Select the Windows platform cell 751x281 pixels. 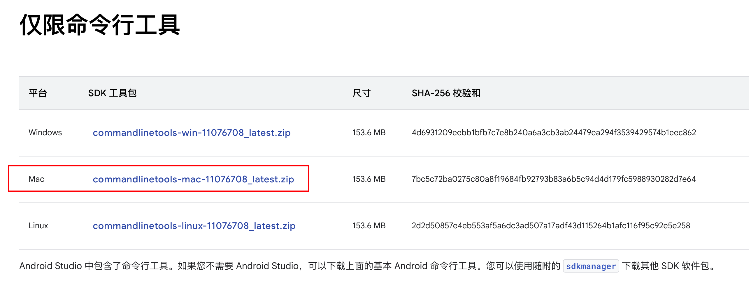click(45, 133)
